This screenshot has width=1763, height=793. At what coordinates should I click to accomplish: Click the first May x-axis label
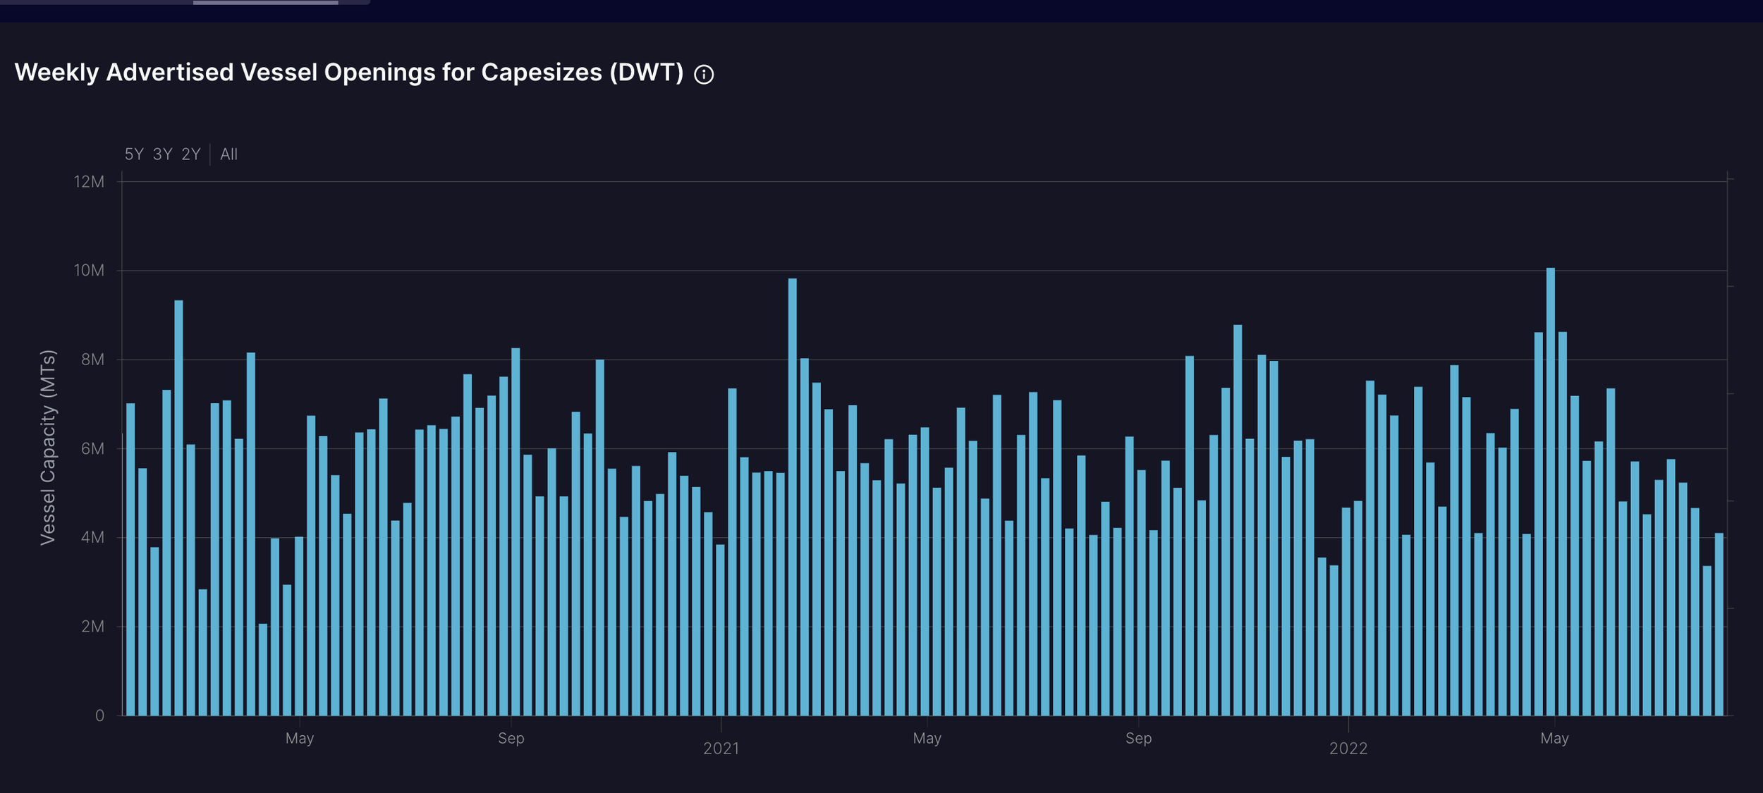(x=300, y=738)
